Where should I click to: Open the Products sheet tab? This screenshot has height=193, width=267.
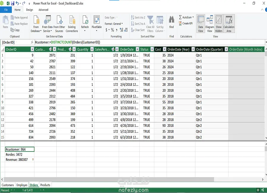[45, 185]
